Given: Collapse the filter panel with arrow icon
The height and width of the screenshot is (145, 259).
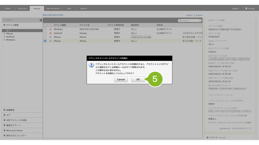Looking at the screenshot, I should pyautogui.click(x=41, y=20).
